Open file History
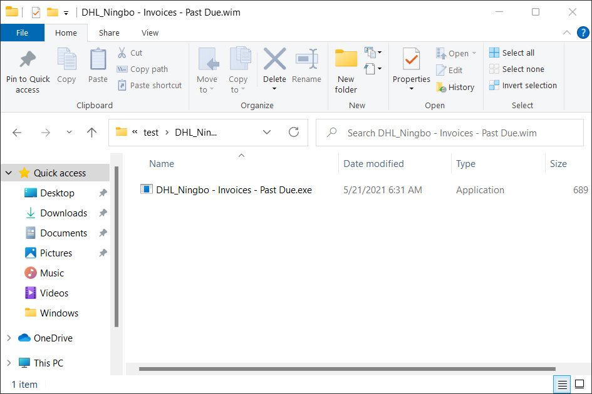 455,87
